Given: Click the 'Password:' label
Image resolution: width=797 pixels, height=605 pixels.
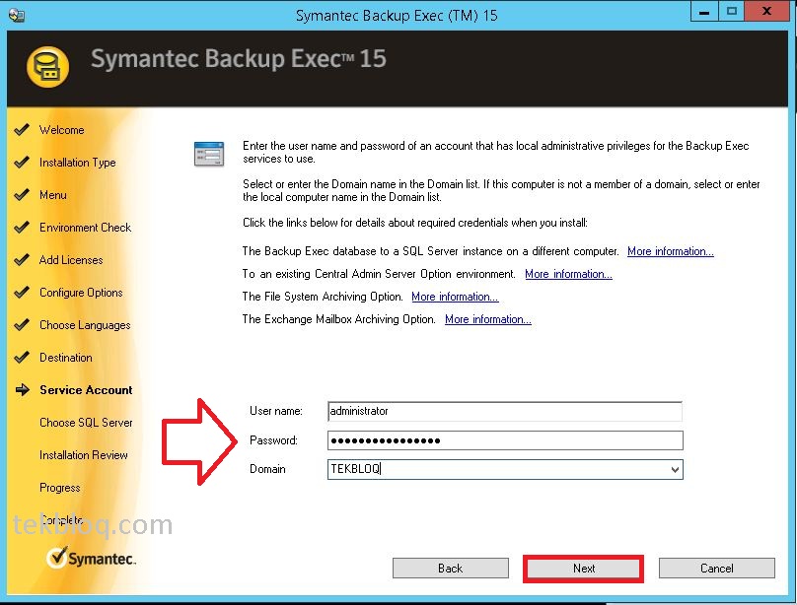Looking at the screenshot, I should click(273, 440).
